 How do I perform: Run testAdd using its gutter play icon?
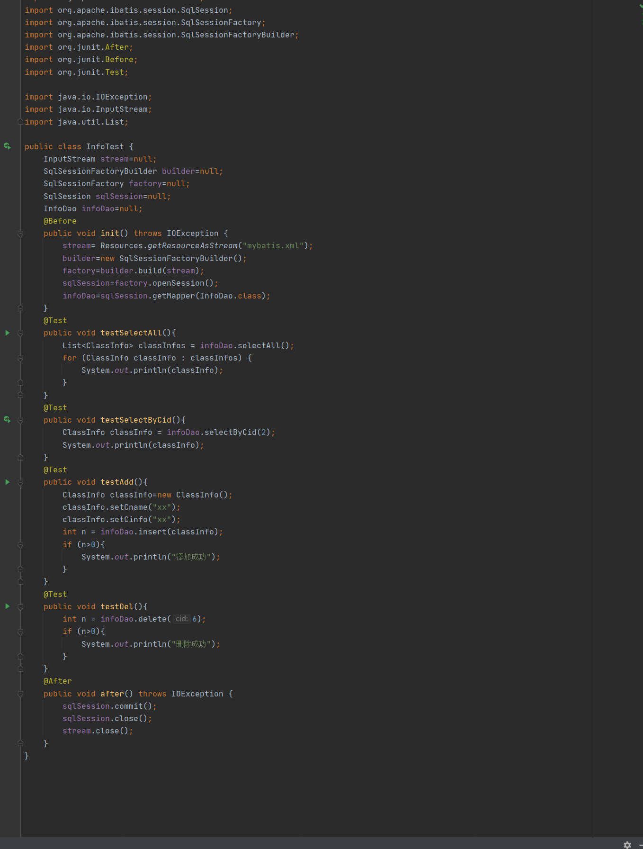7,482
